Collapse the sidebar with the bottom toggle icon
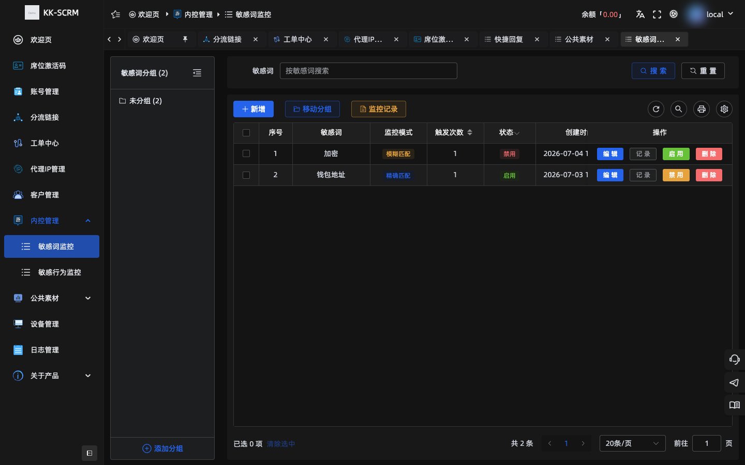745x465 pixels. pyautogui.click(x=90, y=453)
